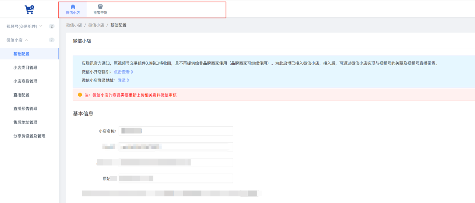Click the 登录 store login link
This screenshot has width=475, height=203.
[123, 80]
